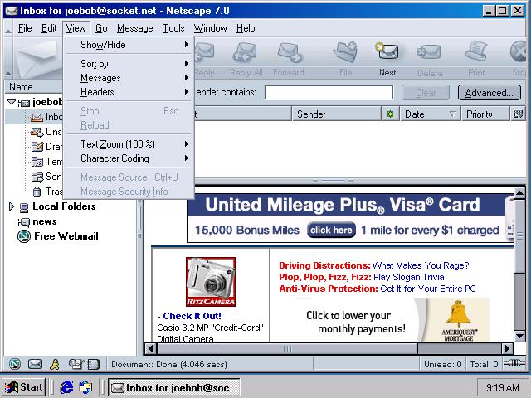Open the Message menu

click(134, 28)
